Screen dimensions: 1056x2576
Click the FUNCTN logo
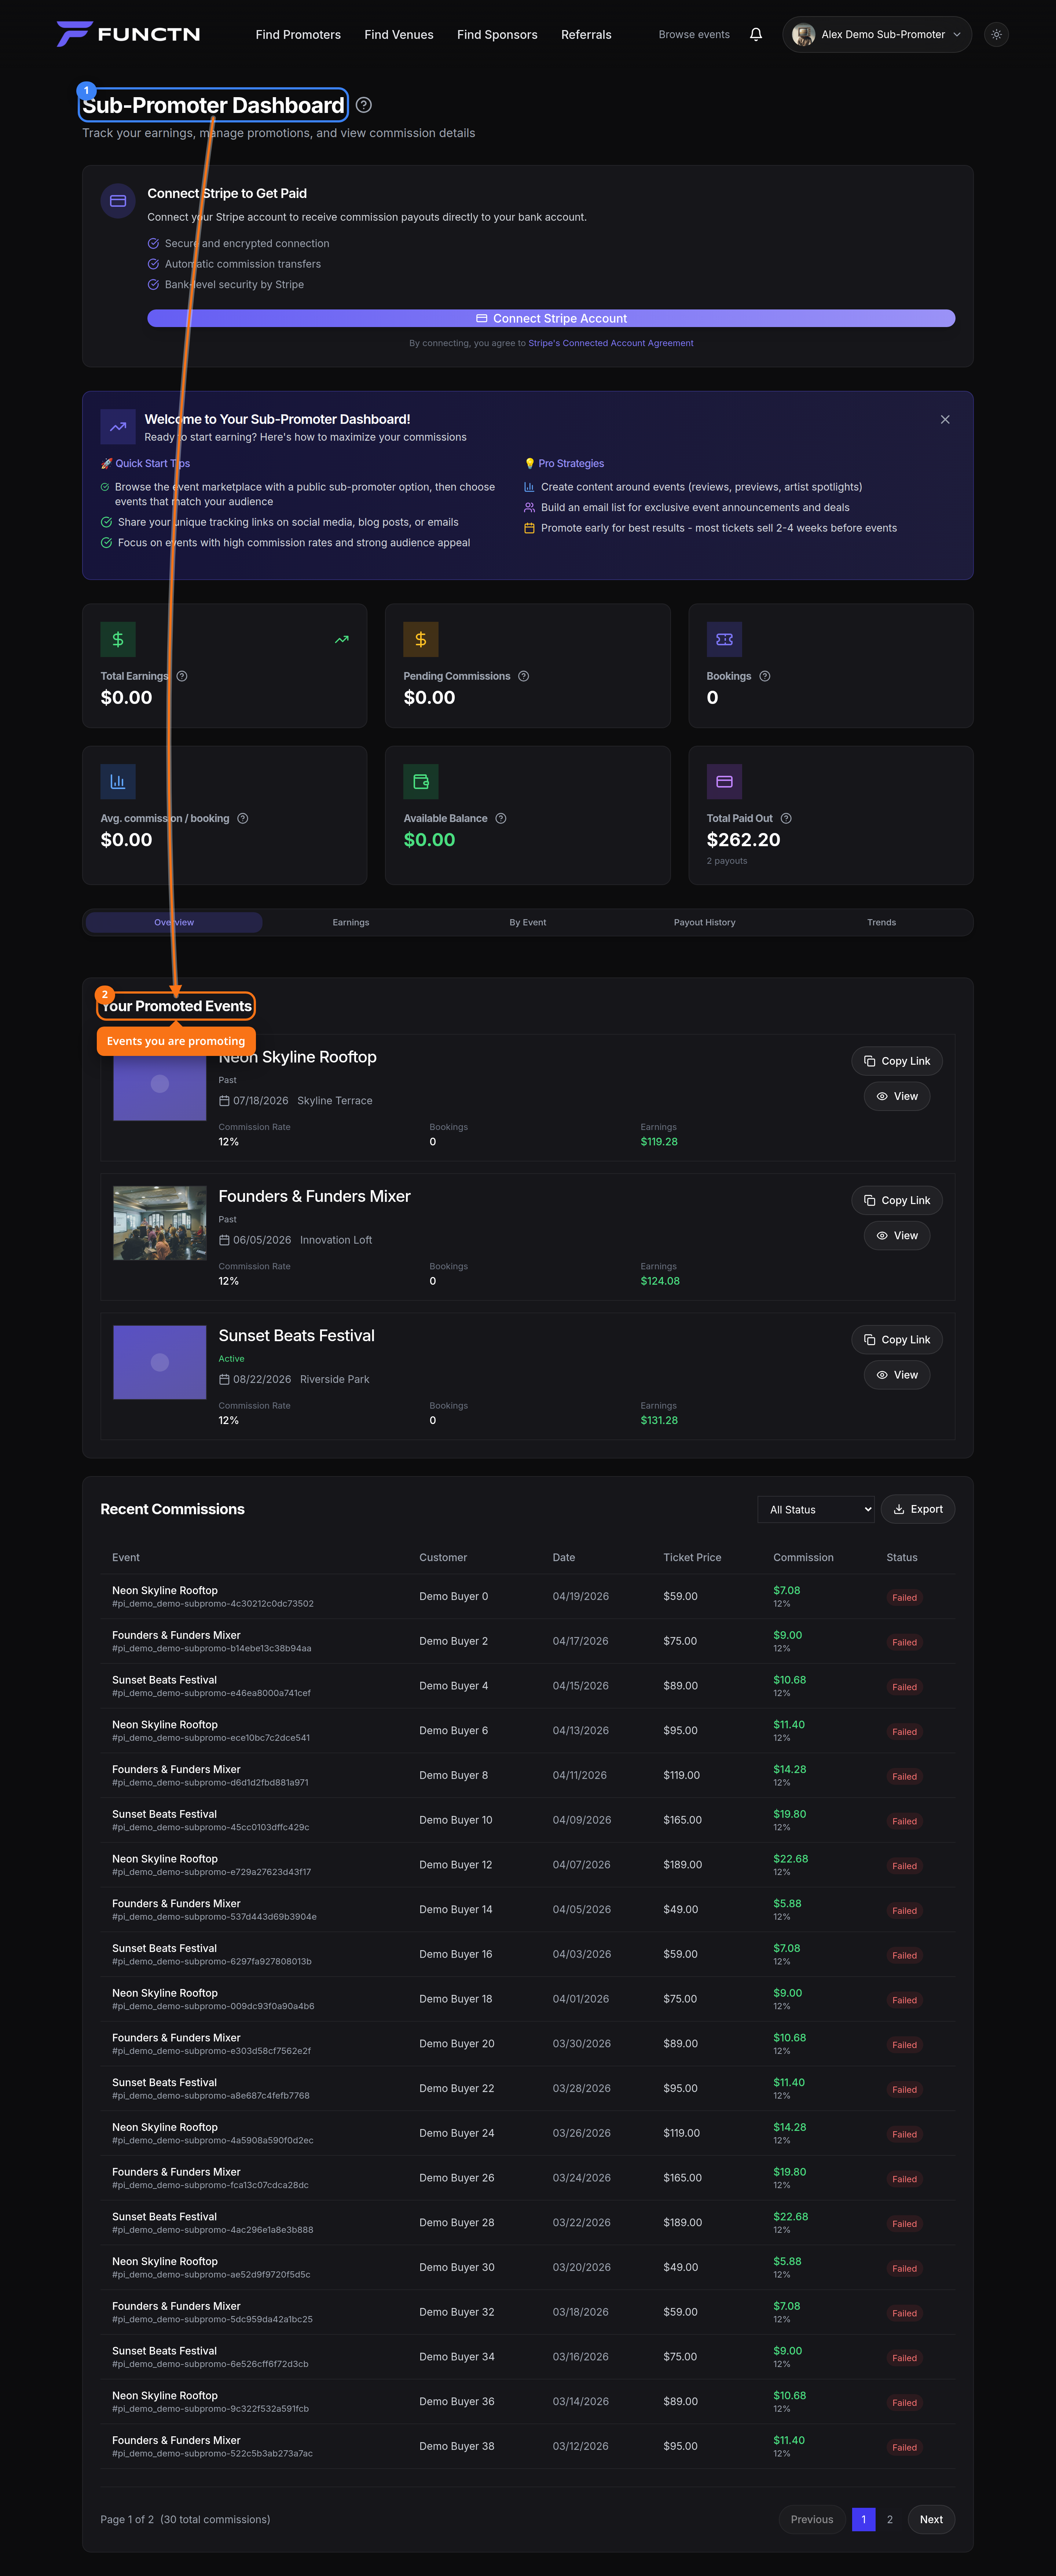(128, 34)
